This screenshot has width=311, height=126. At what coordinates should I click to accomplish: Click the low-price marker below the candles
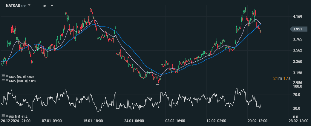157,84
